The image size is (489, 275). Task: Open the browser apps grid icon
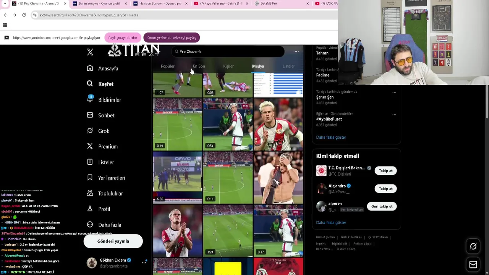coord(5,25)
